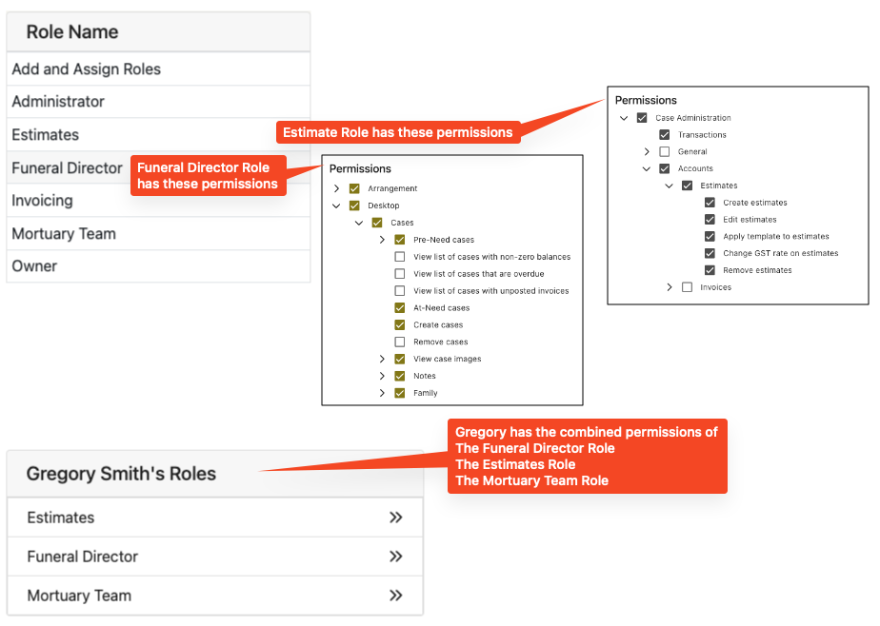The width and height of the screenshot is (880, 626).
Task: Click the Mortuary Team row in Role Name list
Action: [x=158, y=234]
